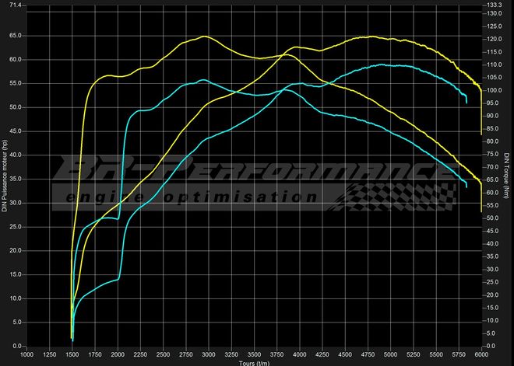Viewport: 514px width, 366px height.
Task: Click the 60.0 tick on left axis
Action: pyautogui.click(x=16, y=59)
